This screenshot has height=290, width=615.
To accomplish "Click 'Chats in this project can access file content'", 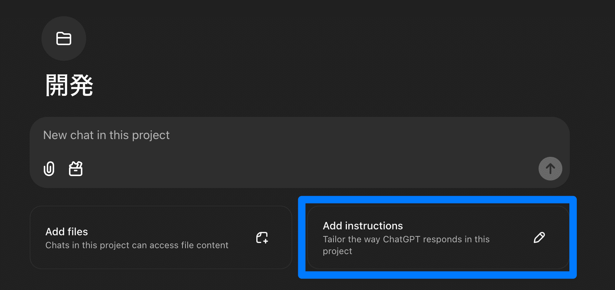I will (x=137, y=246).
